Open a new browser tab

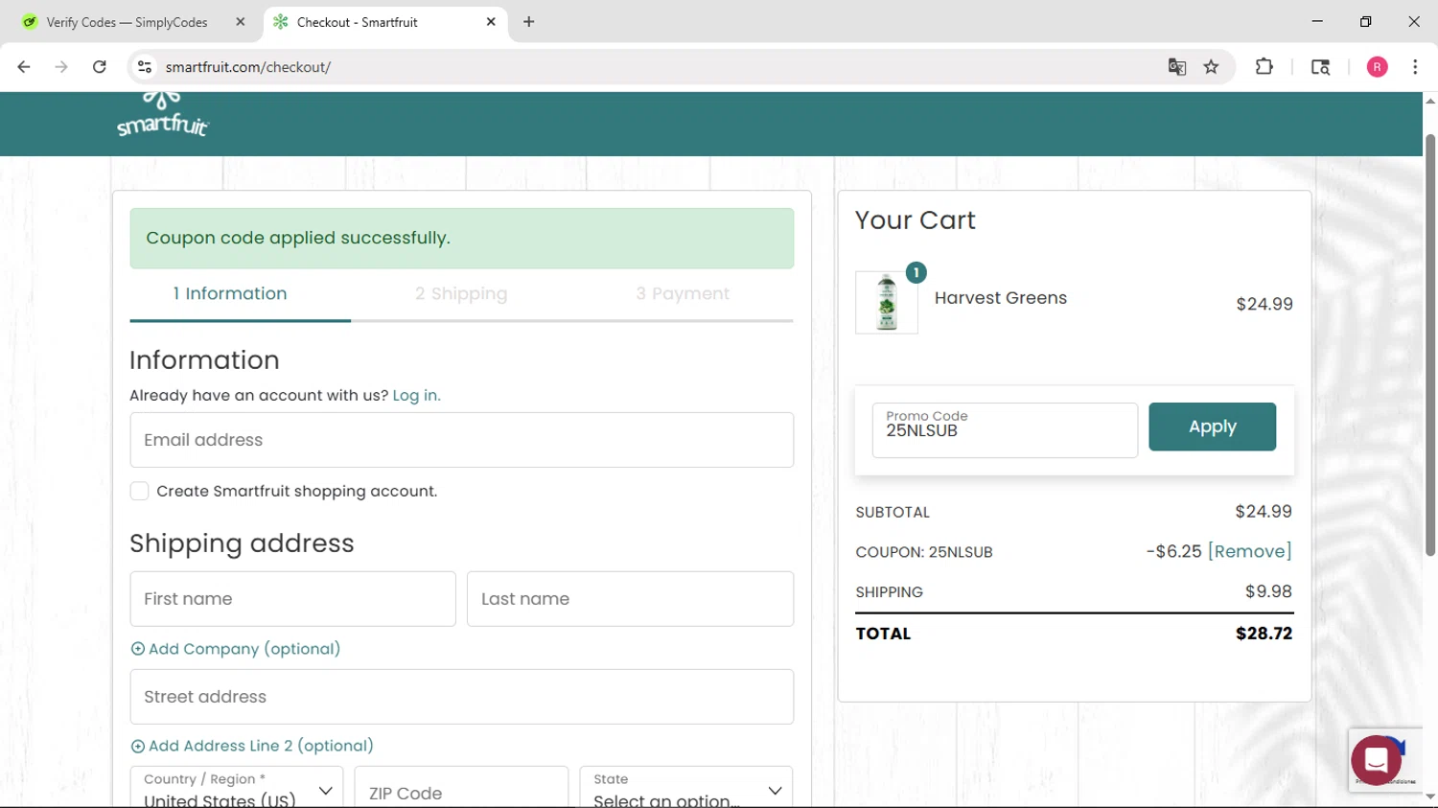coord(529,22)
